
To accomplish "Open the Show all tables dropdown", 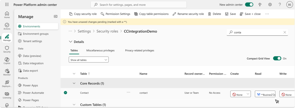I will click(x=89, y=60).
